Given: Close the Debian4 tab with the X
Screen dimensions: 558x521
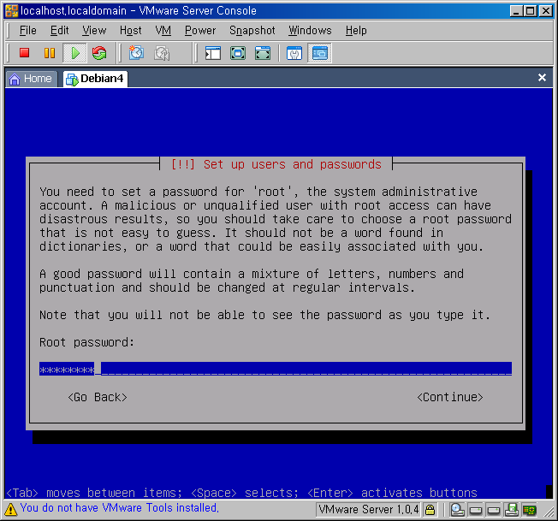Looking at the screenshot, I should tap(542, 78).
